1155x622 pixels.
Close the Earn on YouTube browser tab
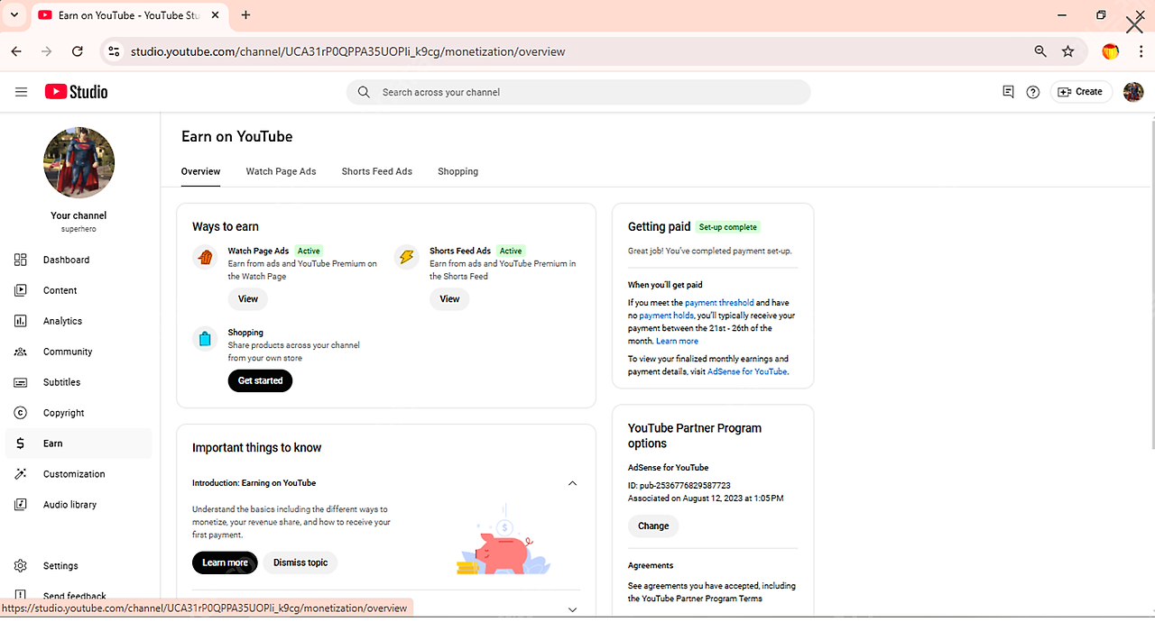tap(216, 15)
